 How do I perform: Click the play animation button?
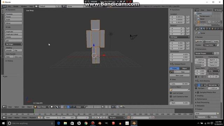pyautogui.click(x=101, y=118)
